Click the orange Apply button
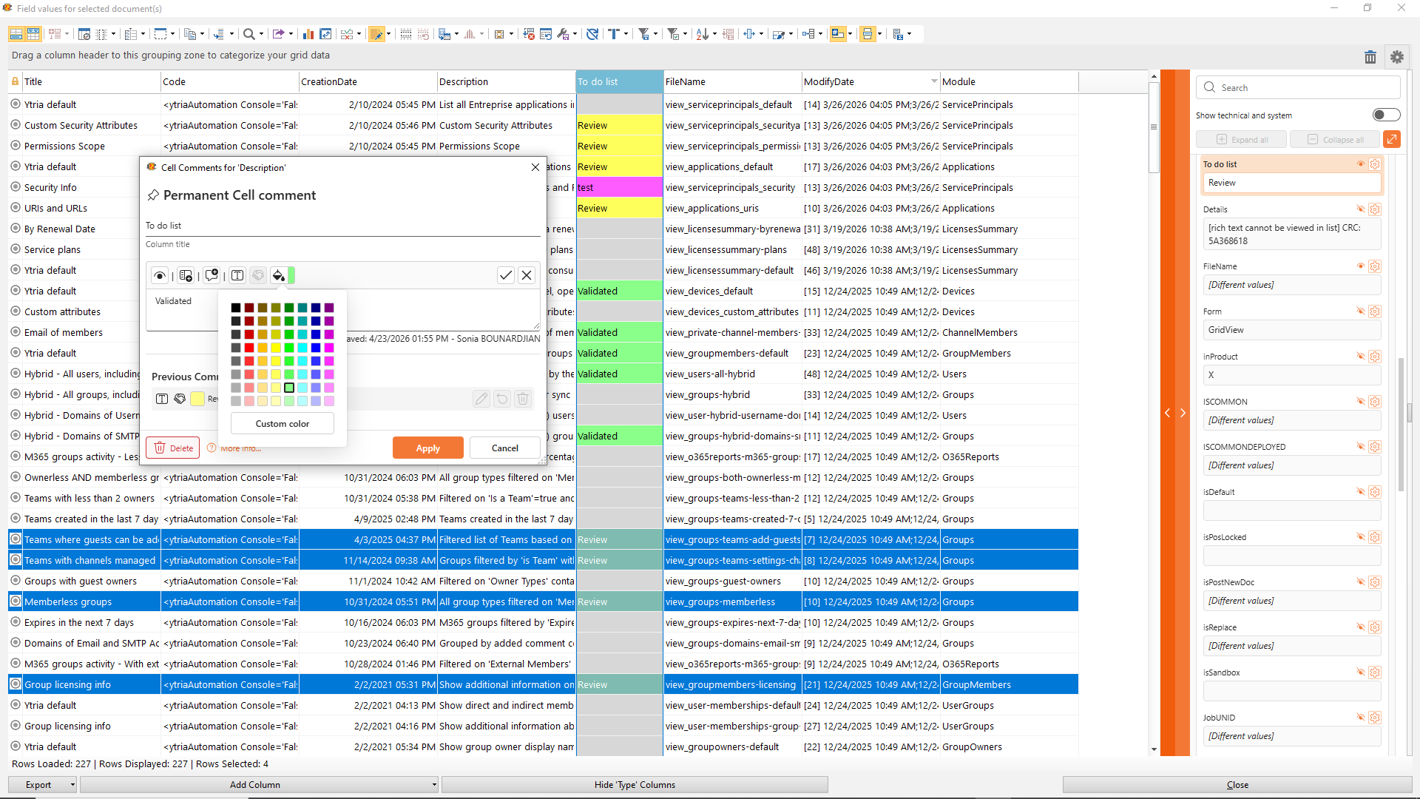This screenshot has height=799, width=1420. 427,448
